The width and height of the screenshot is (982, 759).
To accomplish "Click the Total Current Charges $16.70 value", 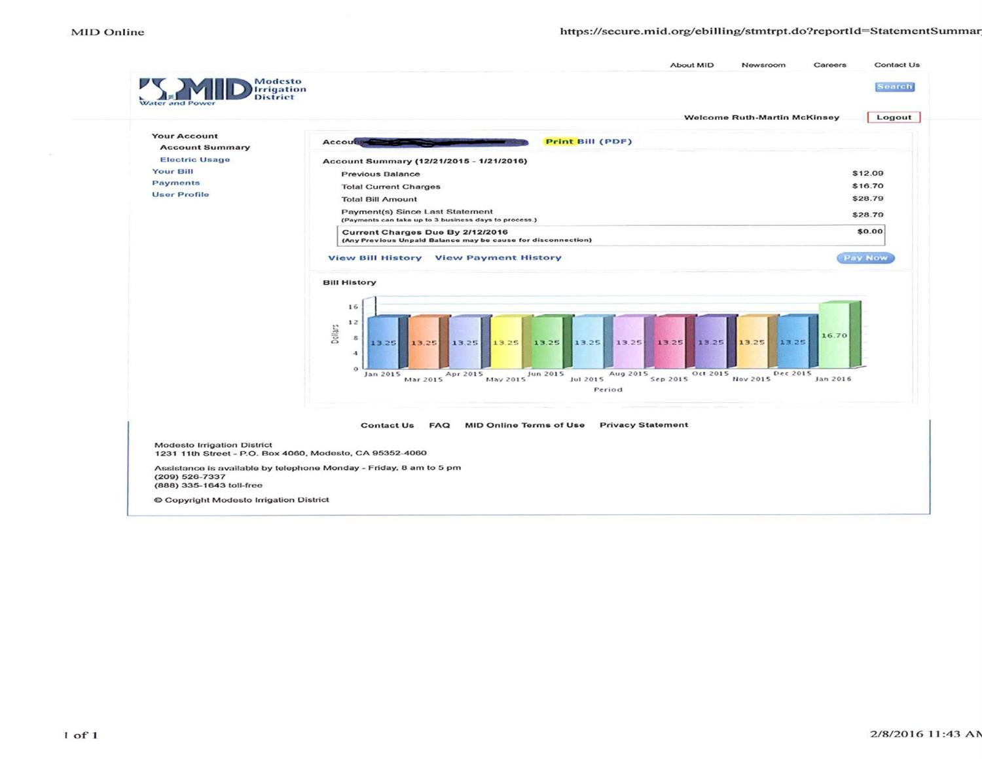I will [867, 186].
